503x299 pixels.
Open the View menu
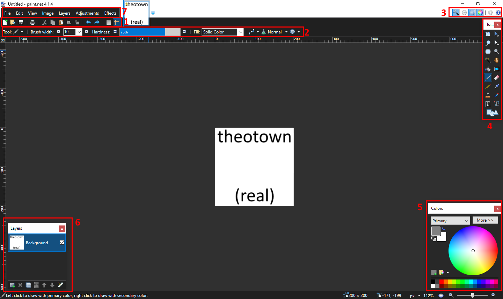[32, 13]
